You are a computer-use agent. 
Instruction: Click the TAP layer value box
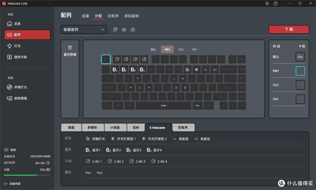point(300,99)
